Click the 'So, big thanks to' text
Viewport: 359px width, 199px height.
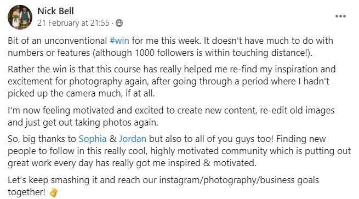click(42, 139)
